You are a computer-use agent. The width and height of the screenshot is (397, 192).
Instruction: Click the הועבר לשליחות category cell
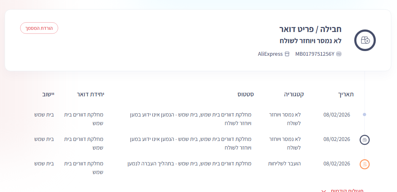[x=284, y=164]
